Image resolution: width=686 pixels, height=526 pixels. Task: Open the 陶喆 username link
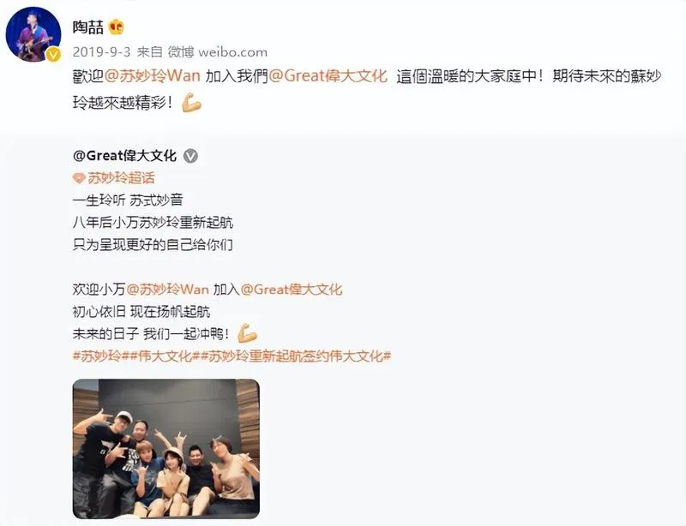pos(88,27)
